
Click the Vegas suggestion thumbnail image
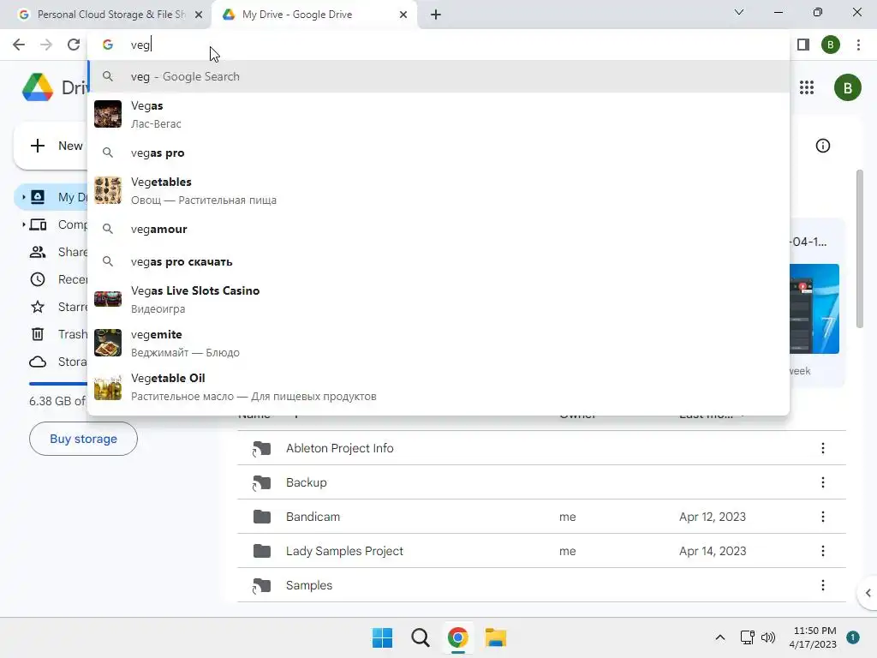click(x=108, y=114)
